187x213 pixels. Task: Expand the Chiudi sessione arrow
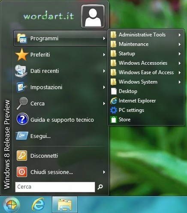tap(104, 172)
